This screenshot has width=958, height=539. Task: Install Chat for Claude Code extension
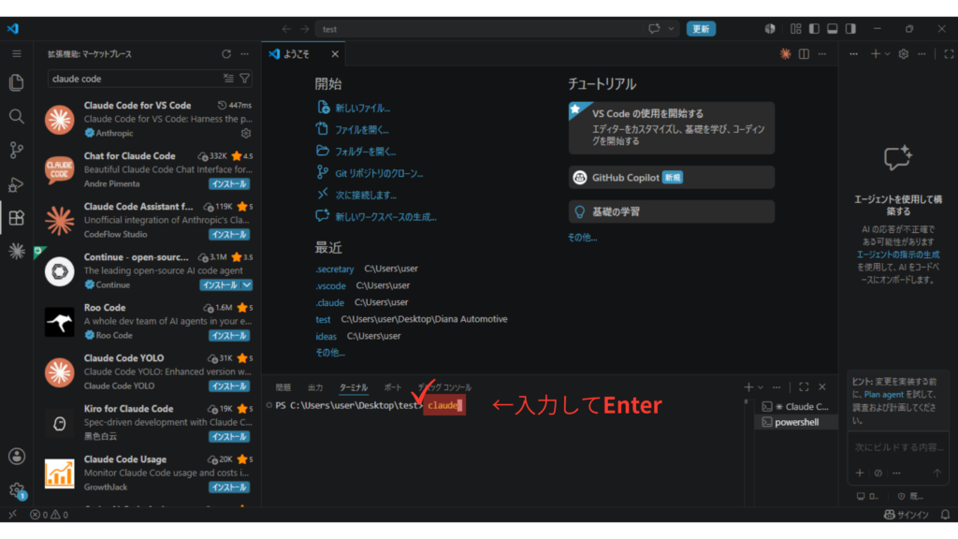click(x=229, y=184)
